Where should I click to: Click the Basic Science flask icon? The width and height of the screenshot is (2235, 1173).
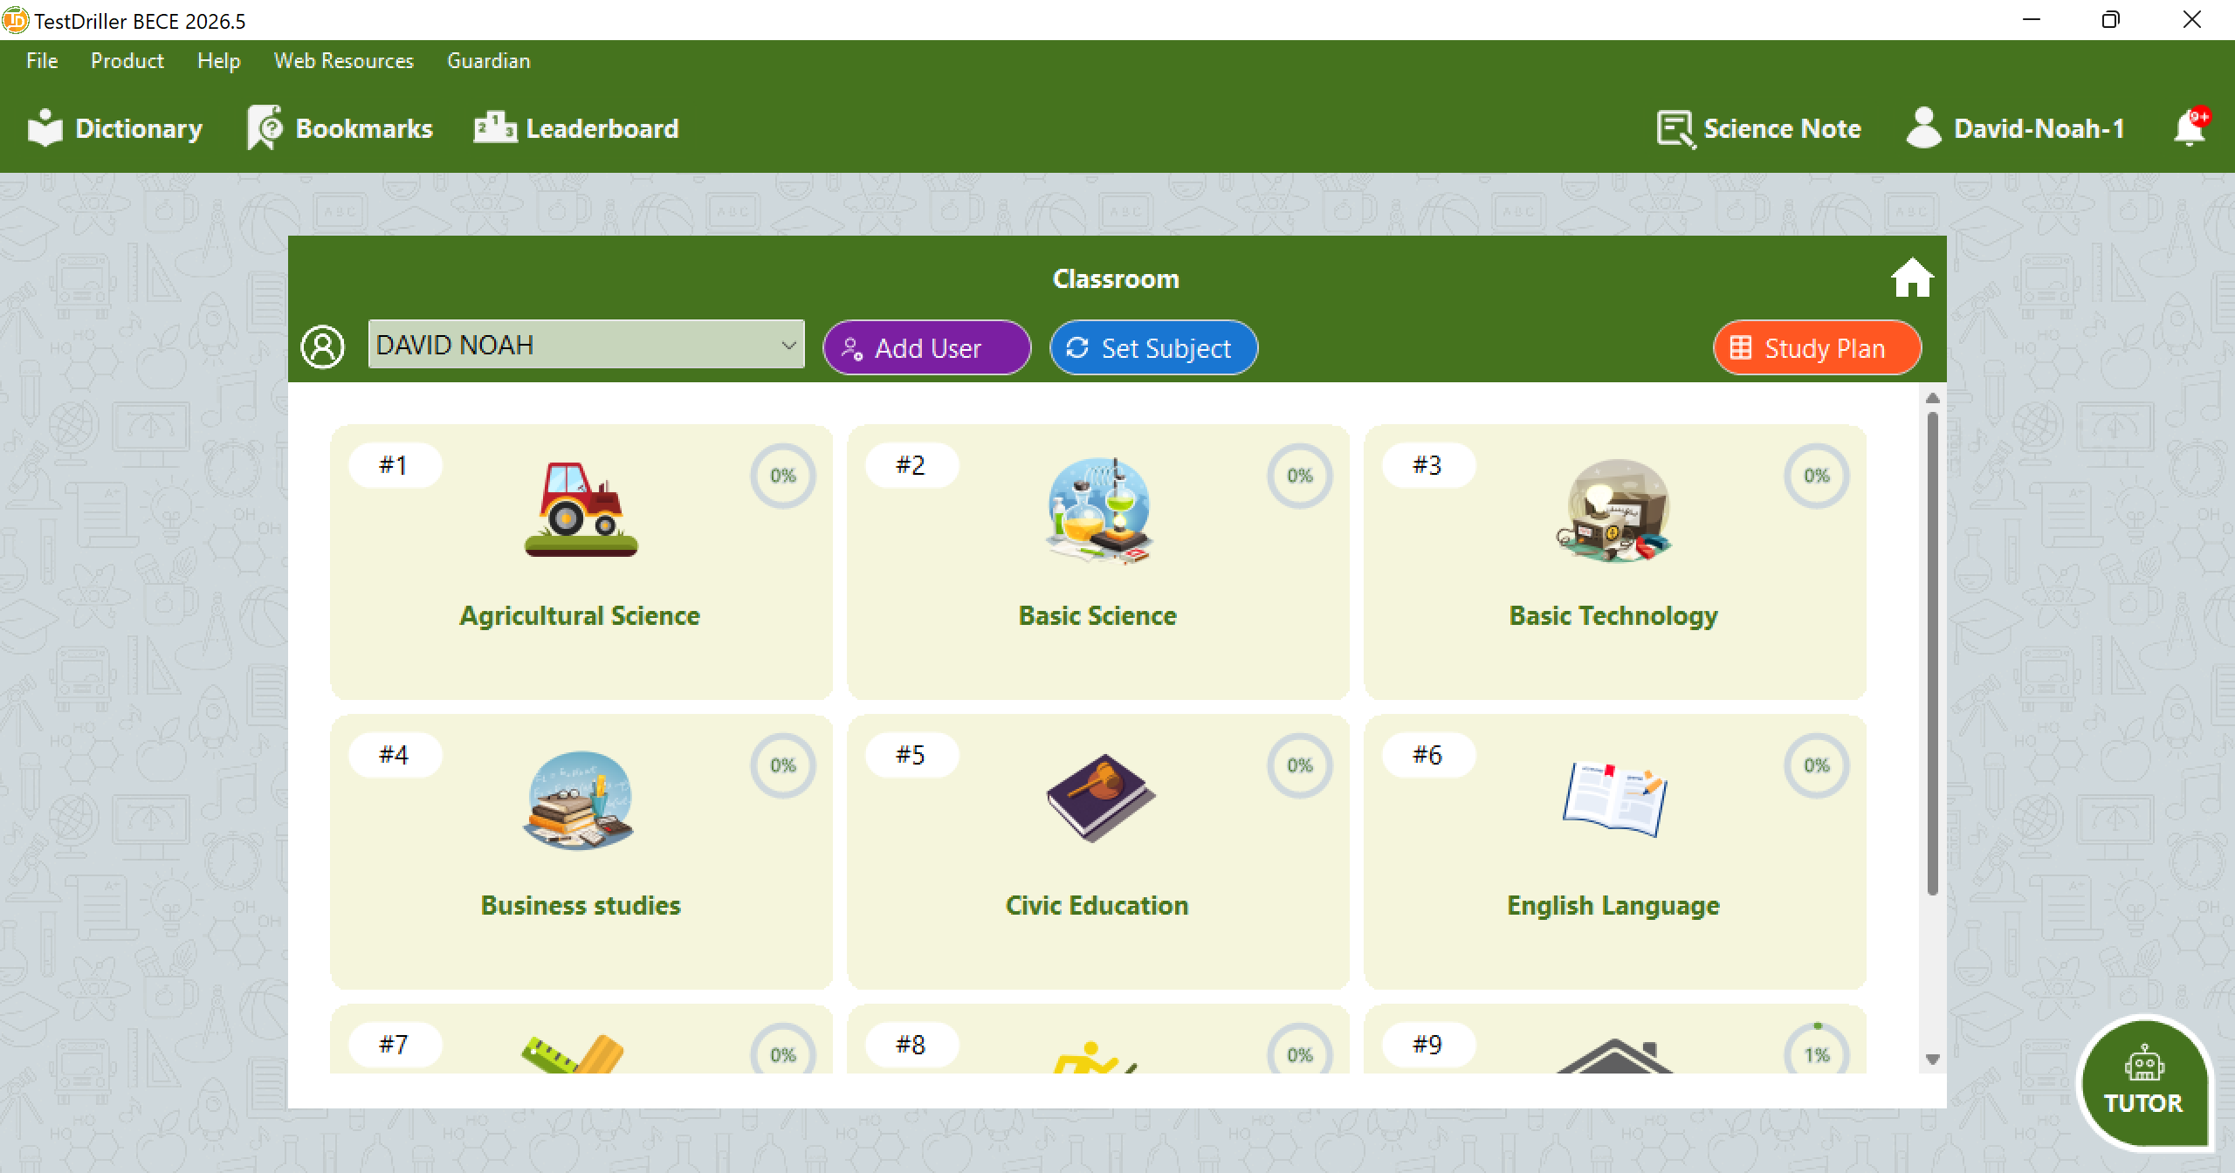tap(1098, 510)
